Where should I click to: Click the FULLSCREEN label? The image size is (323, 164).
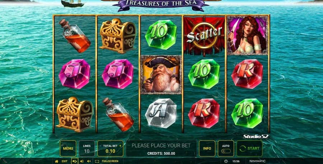[x=110, y=161]
